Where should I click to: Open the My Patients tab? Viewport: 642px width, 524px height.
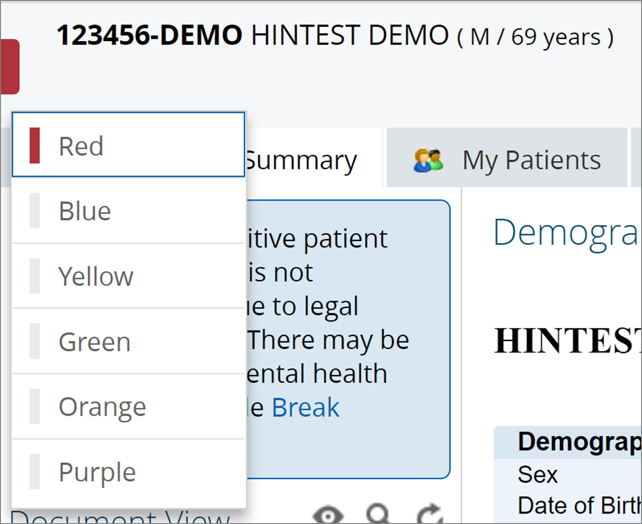tap(531, 160)
